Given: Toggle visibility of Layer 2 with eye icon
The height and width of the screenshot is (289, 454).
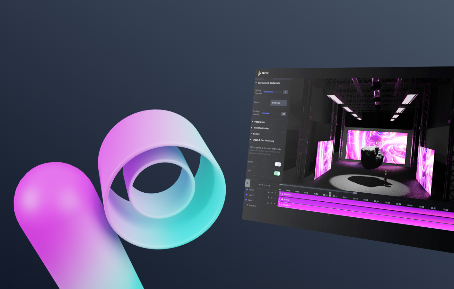Looking at the screenshot, I should pos(272,198).
